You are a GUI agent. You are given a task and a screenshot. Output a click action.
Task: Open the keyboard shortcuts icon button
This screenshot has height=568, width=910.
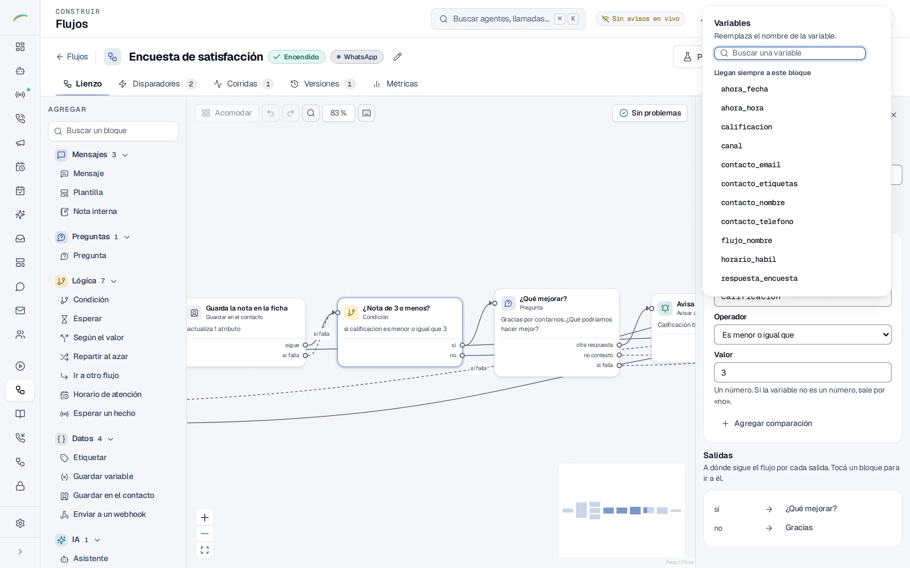[x=367, y=113]
